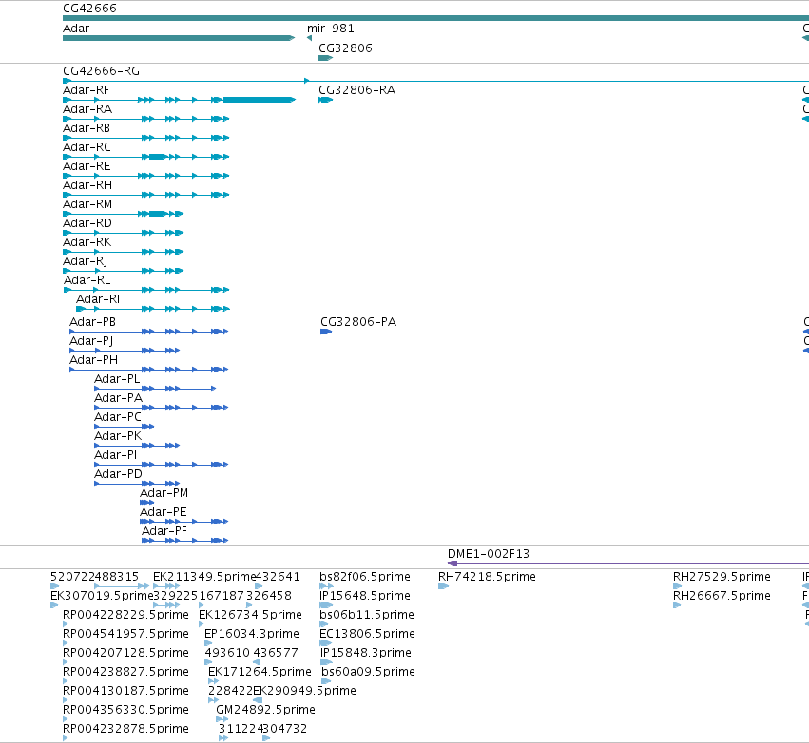The height and width of the screenshot is (743, 809).
Task: Select protein Adar-PM label
Action: 164,493
